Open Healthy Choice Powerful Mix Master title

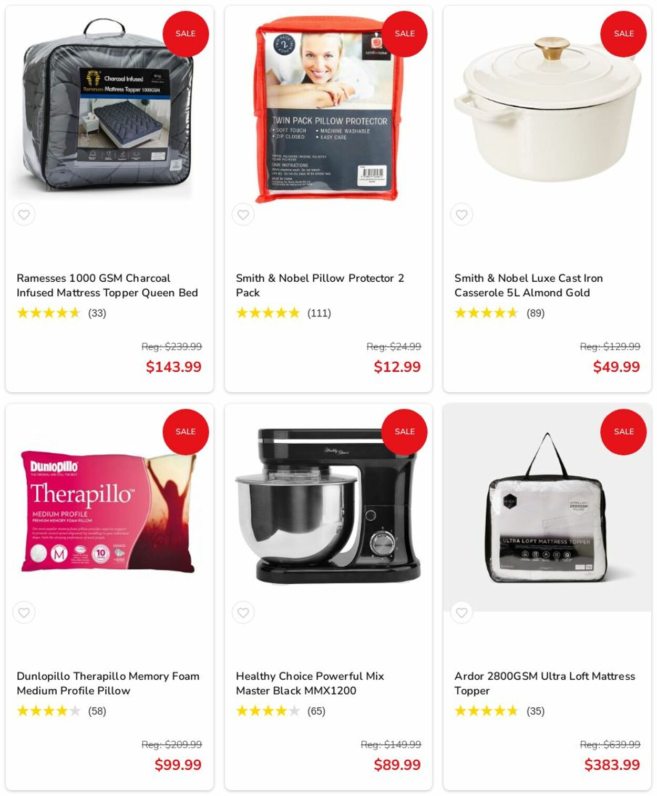click(x=310, y=683)
